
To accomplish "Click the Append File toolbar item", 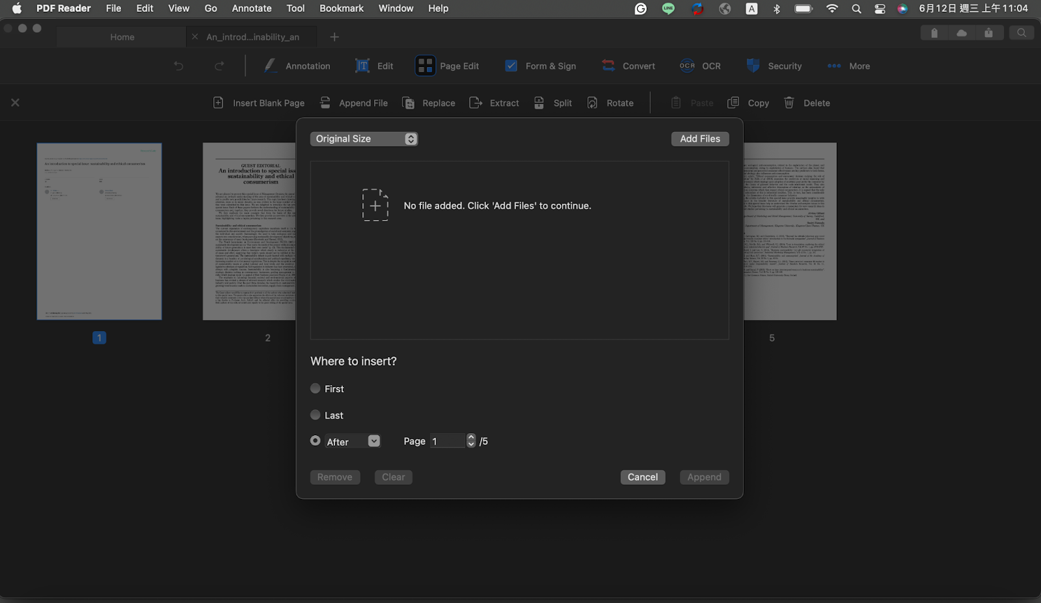I will 354,103.
